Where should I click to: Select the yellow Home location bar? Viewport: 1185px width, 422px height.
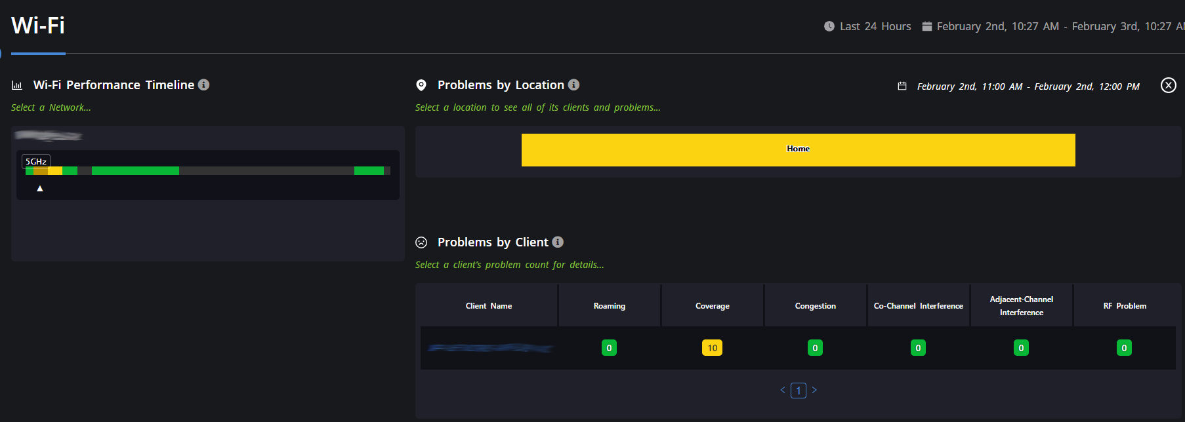click(x=798, y=149)
